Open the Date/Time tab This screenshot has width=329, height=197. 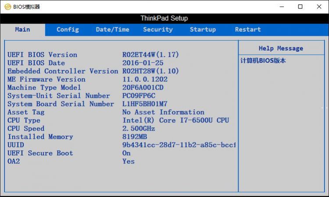112,29
